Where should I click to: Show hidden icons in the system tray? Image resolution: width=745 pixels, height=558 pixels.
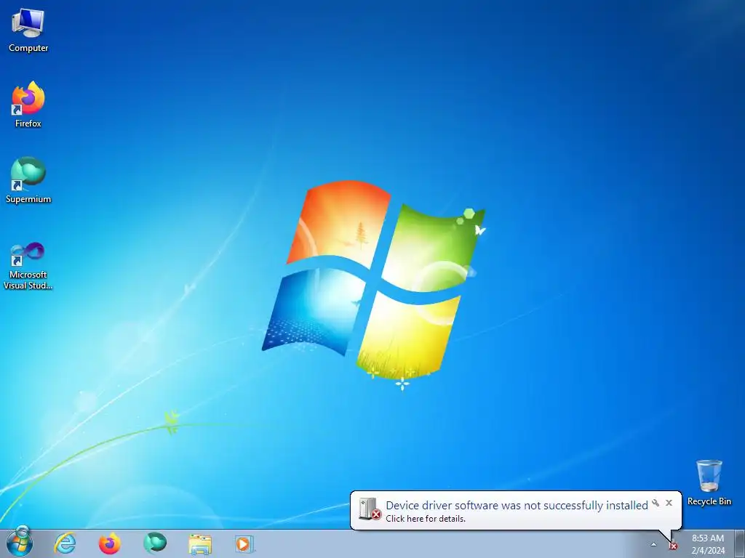[654, 545]
